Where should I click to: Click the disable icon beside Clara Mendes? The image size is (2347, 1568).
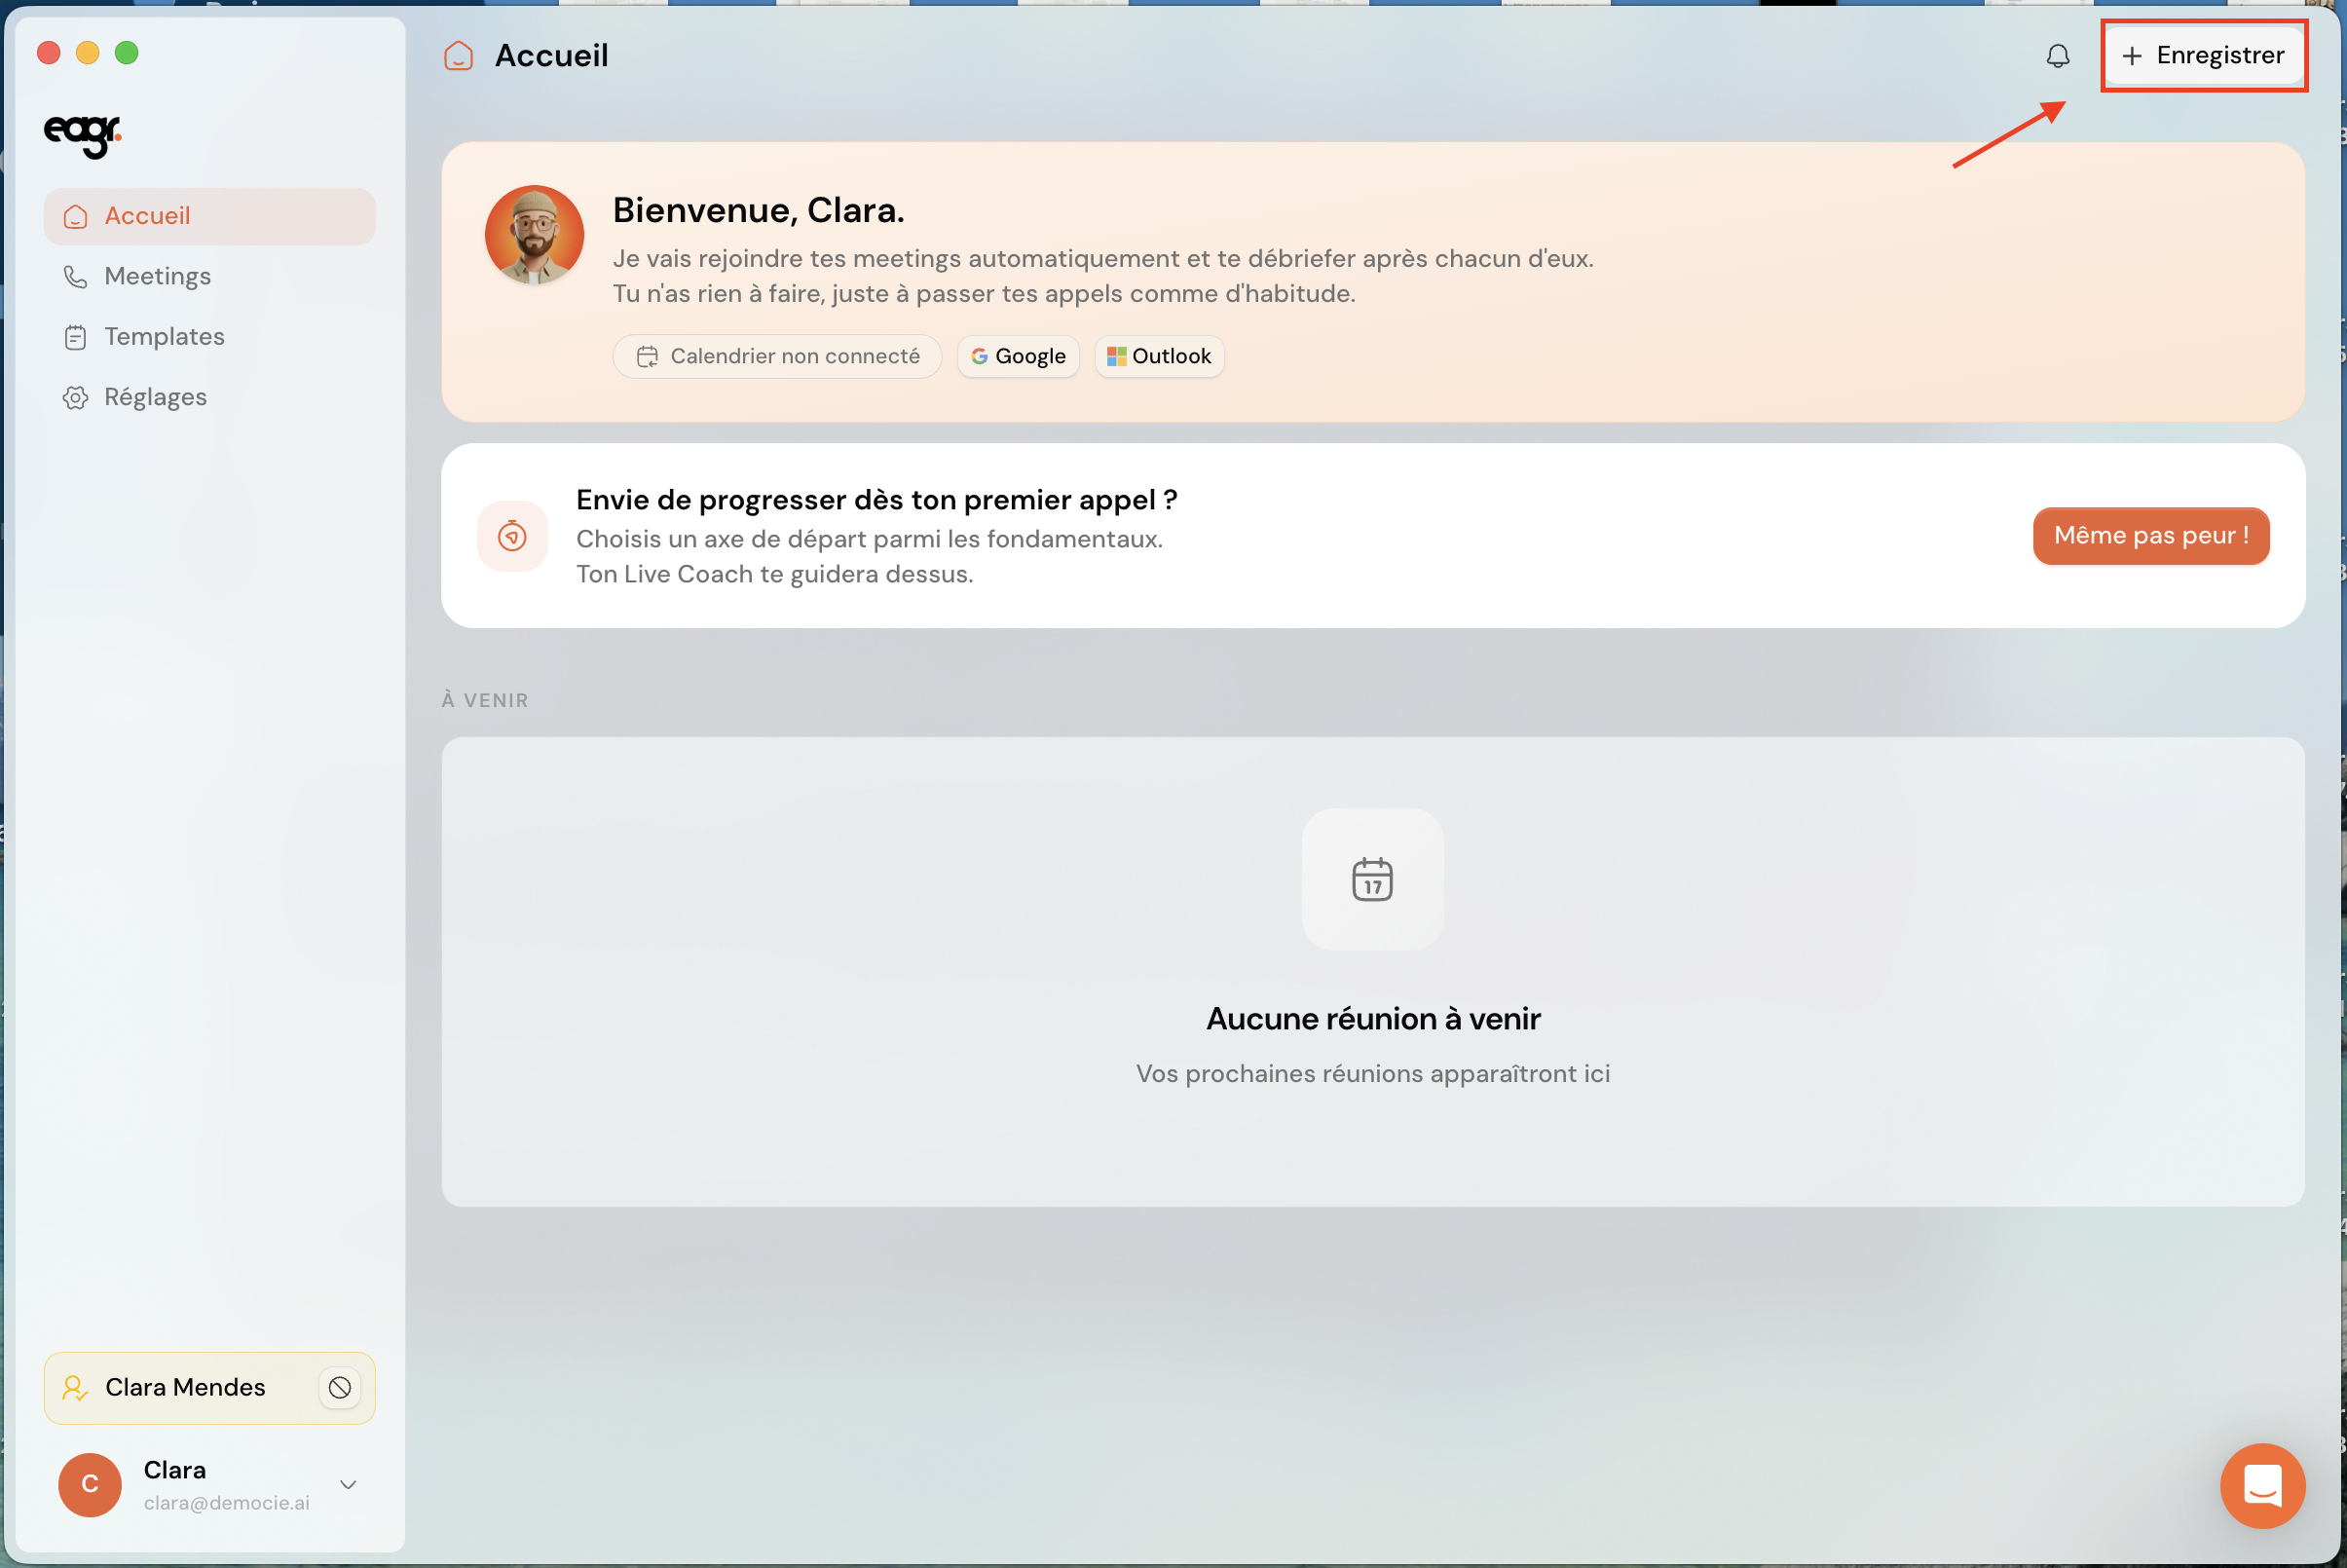click(340, 1387)
